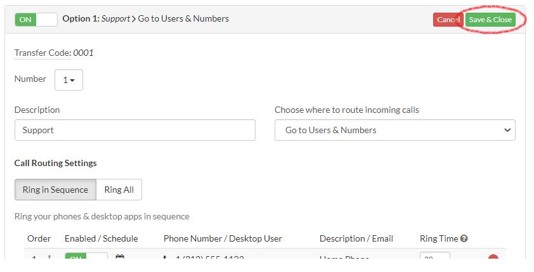Click the Enabled / Schedule column header
The height and width of the screenshot is (272, 534).
coord(101,239)
